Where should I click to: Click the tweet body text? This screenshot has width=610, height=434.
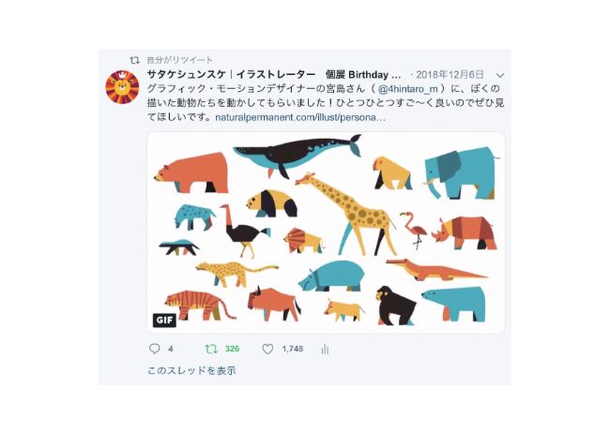tap(326, 103)
